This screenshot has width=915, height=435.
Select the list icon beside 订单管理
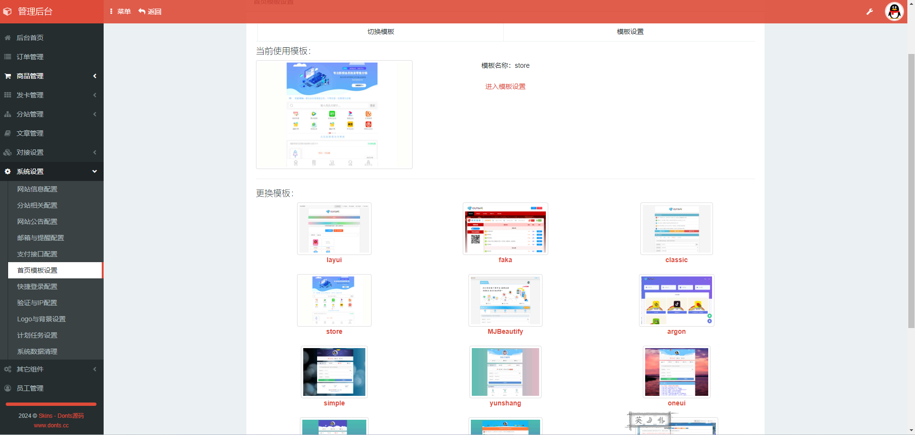(8, 57)
